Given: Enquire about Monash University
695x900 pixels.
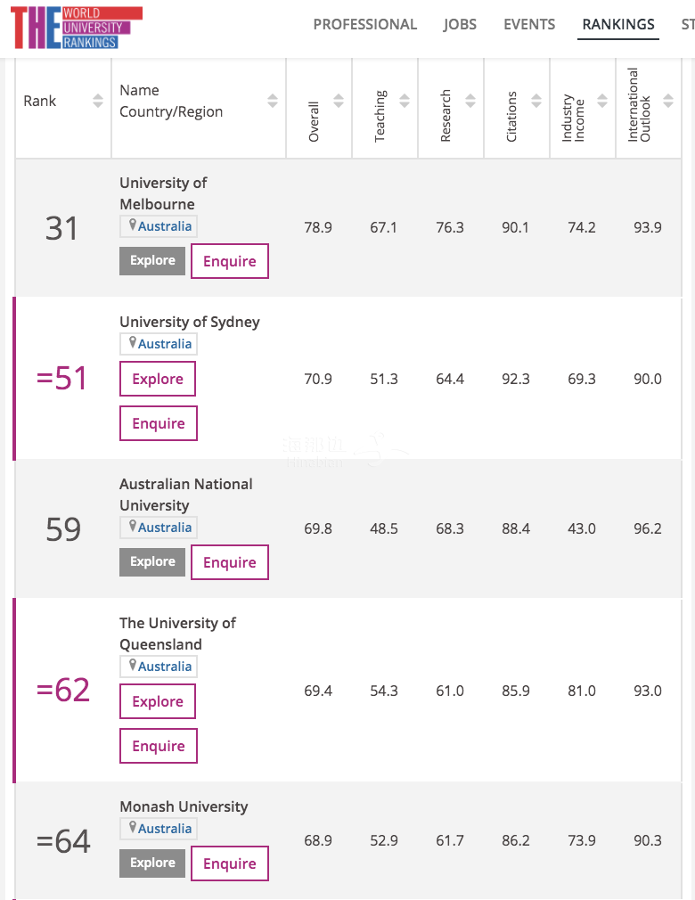Looking at the screenshot, I should pos(230,863).
